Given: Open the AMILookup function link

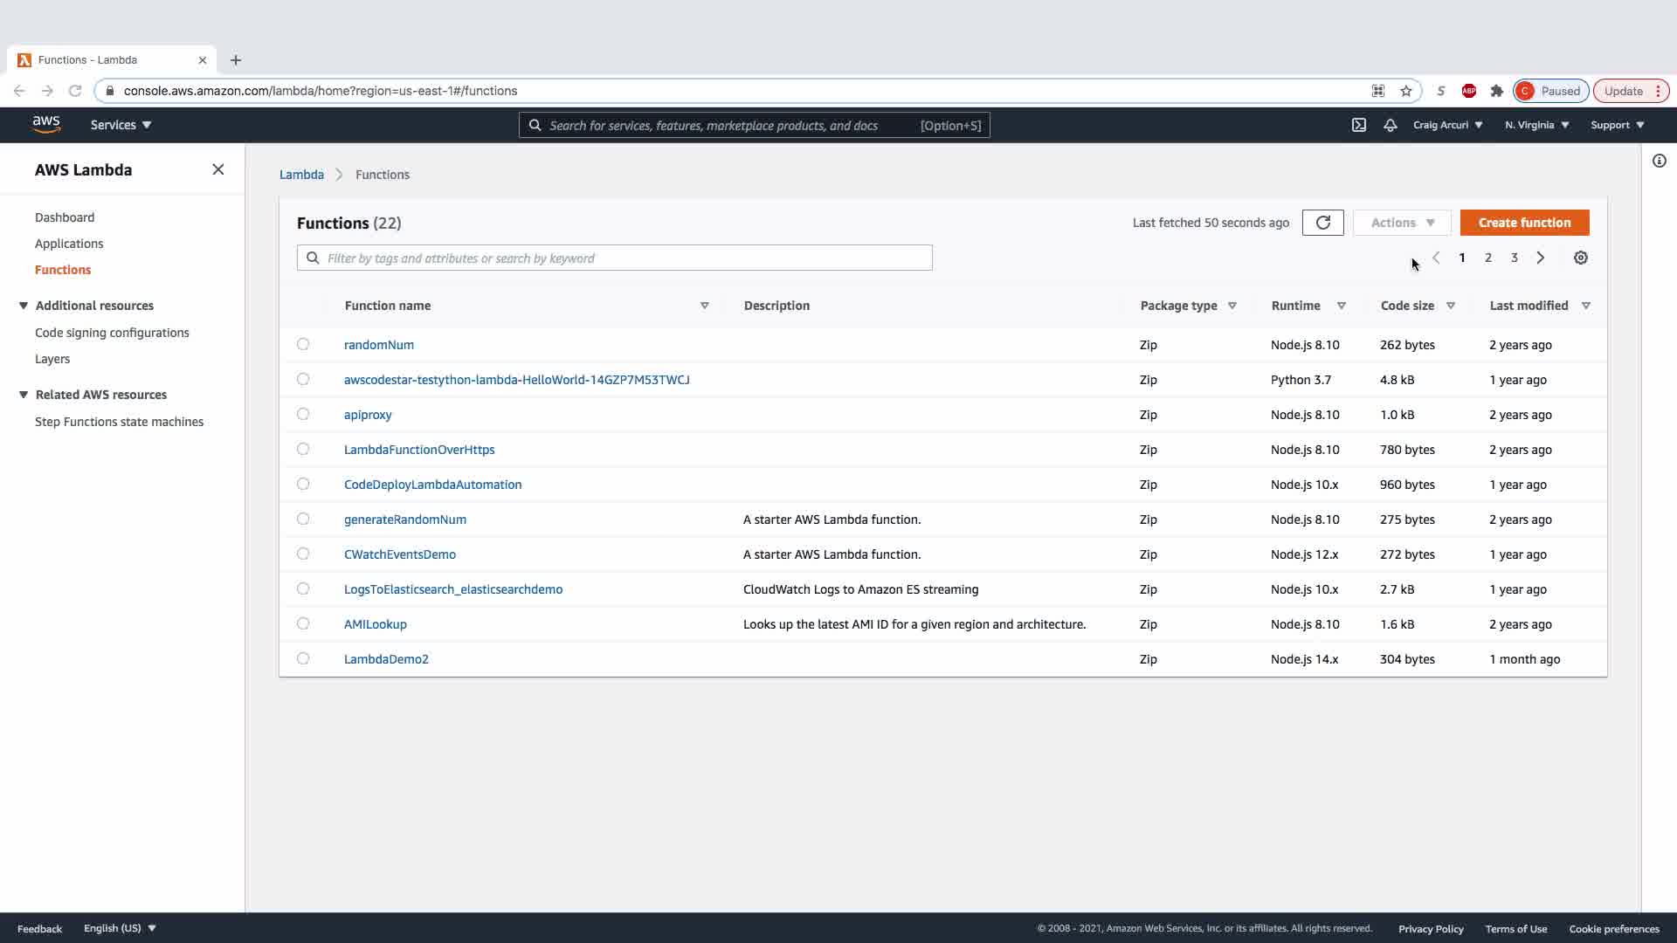Looking at the screenshot, I should tap(376, 624).
